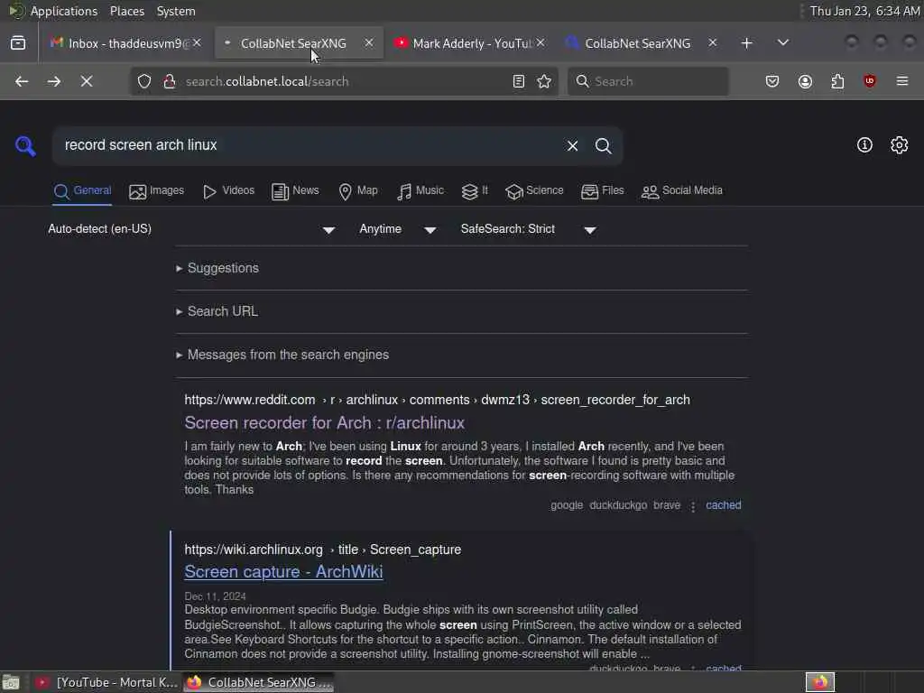Open SafeSearch: Strict dropdown
This screenshot has width=924, height=693.
[x=528, y=229]
